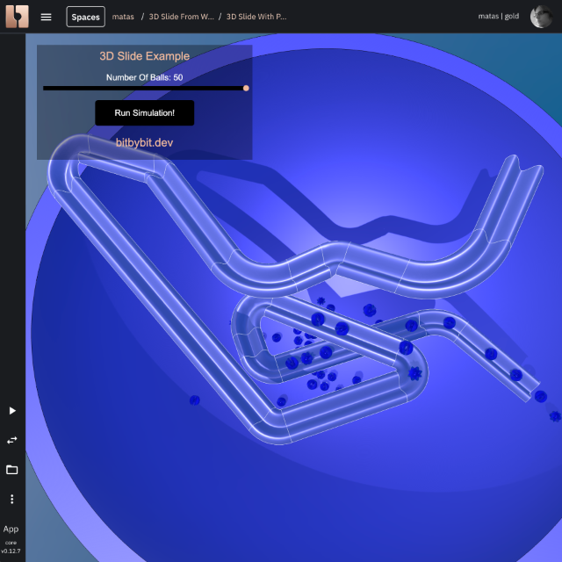Go to matas breadcrumb link

click(123, 17)
